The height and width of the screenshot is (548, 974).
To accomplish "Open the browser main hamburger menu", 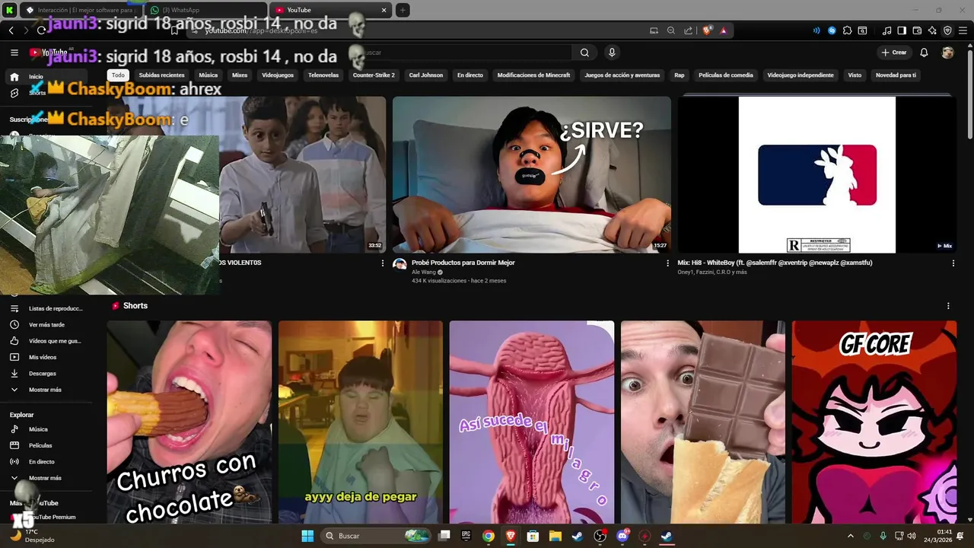I will click(x=963, y=30).
